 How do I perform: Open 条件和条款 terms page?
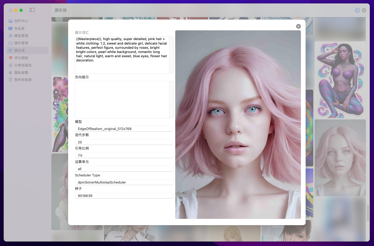click(23, 80)
